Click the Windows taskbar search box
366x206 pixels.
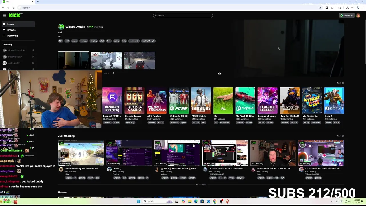(x=158, y=201)
